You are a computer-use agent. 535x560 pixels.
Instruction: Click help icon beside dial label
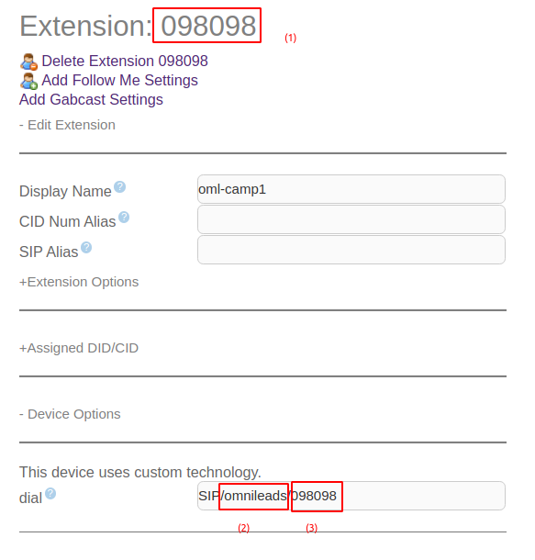50,494
